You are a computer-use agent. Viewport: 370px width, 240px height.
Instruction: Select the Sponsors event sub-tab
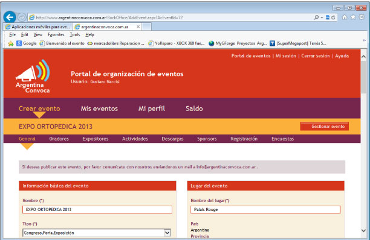207,139
